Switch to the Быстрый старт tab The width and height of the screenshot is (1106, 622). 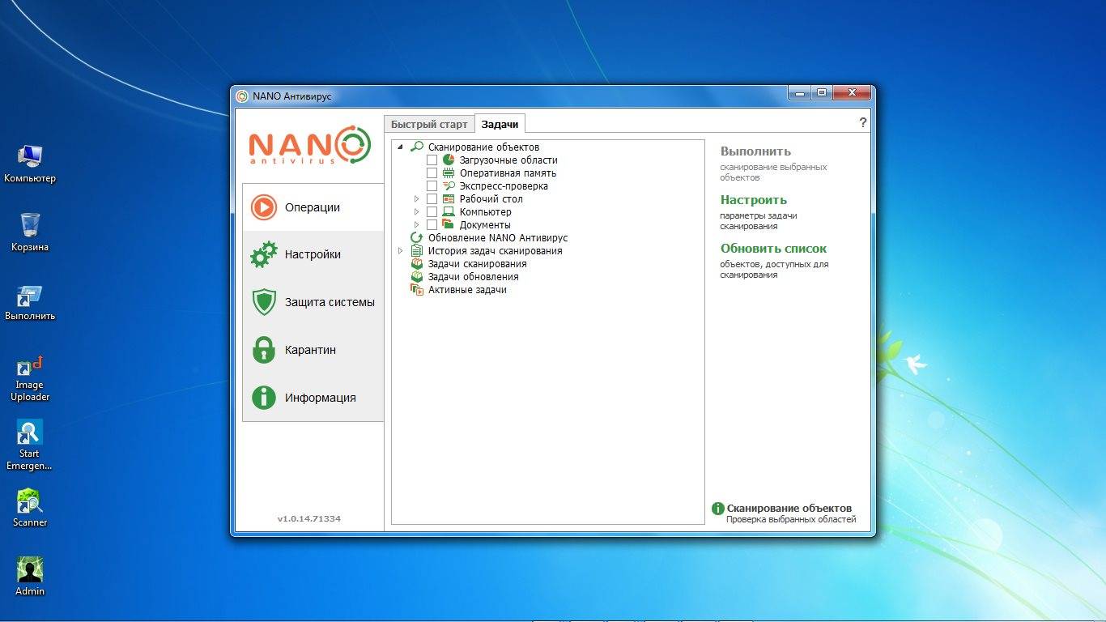pos(429,124)
